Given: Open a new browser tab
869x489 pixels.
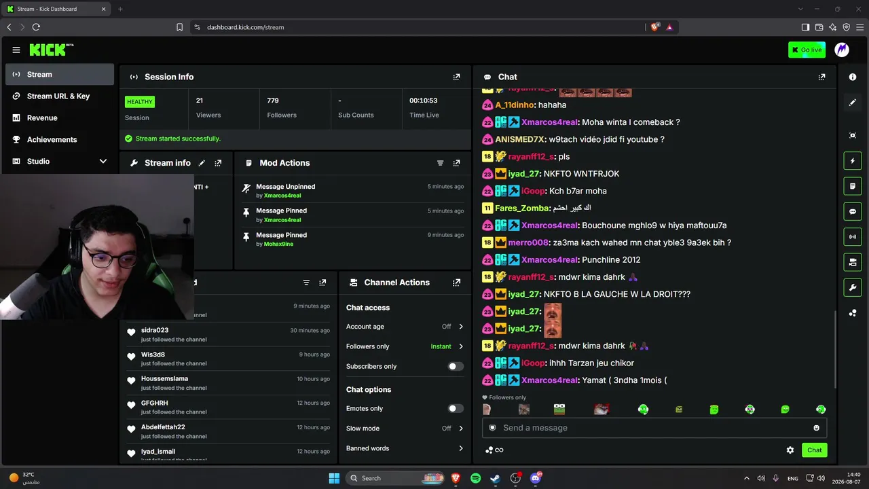Looking at the screenshot, I should (x=120, y=9).
